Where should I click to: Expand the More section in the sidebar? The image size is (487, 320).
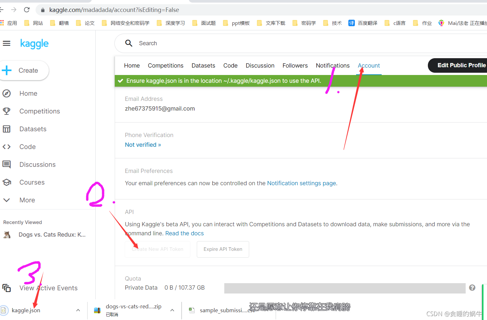(27, 200)
